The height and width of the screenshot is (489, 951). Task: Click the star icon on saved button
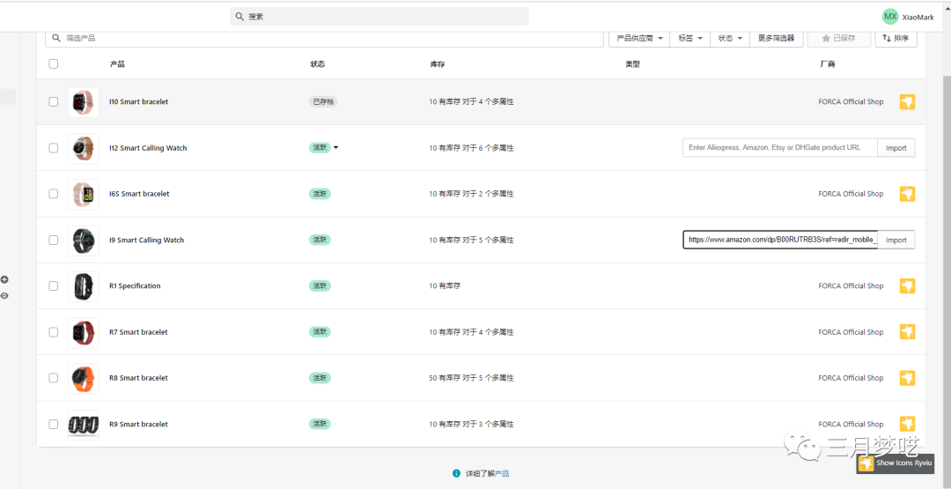click(x=826, y=39)
